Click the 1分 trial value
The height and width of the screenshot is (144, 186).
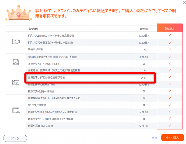(x=144, y=71)
